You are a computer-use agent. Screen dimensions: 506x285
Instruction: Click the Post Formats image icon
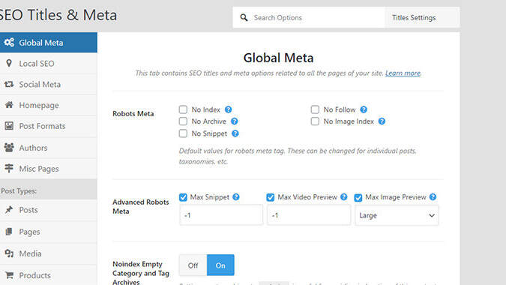pos(9,126)
